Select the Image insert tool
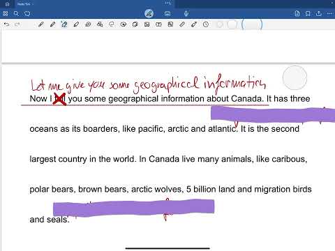 (x=147, y=24)
